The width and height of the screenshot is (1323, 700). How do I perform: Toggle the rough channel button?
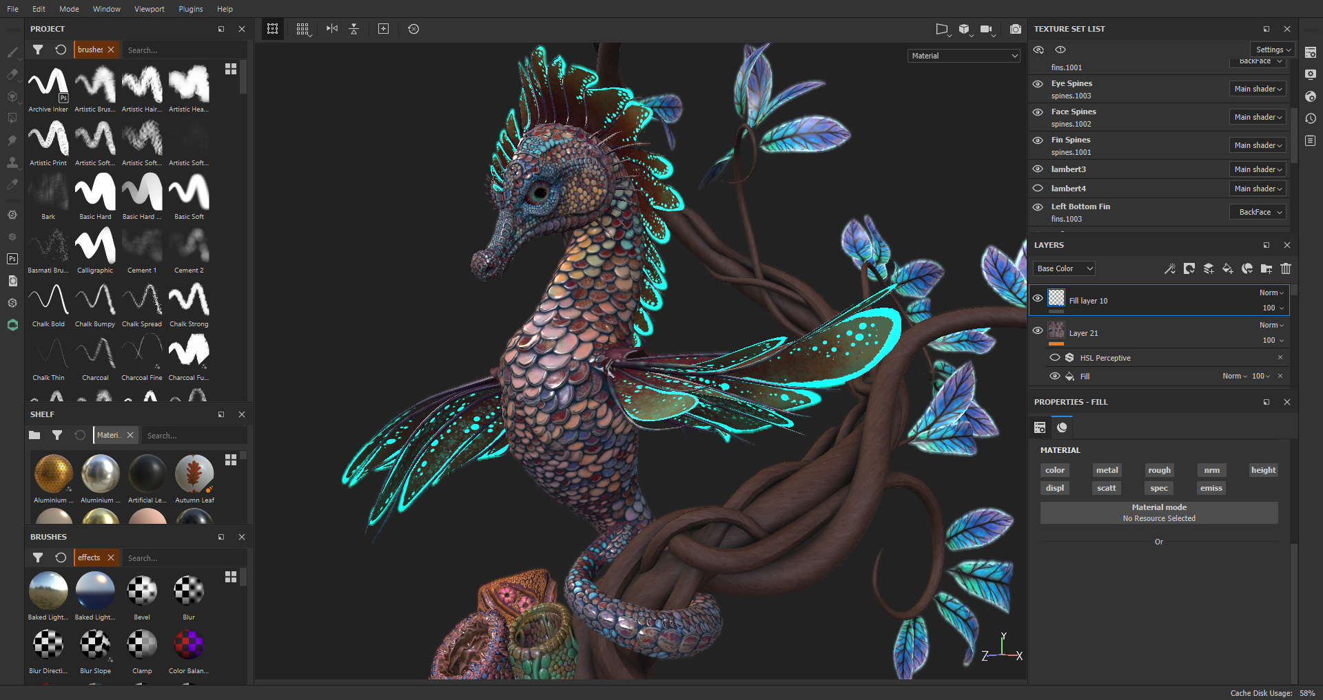1159,470
